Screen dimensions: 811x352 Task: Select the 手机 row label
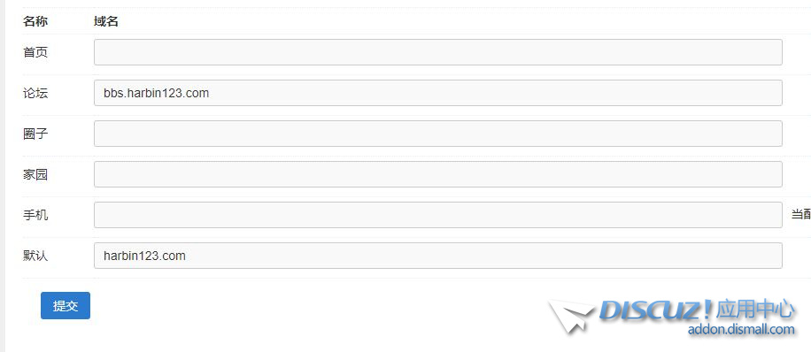point(35,215)
